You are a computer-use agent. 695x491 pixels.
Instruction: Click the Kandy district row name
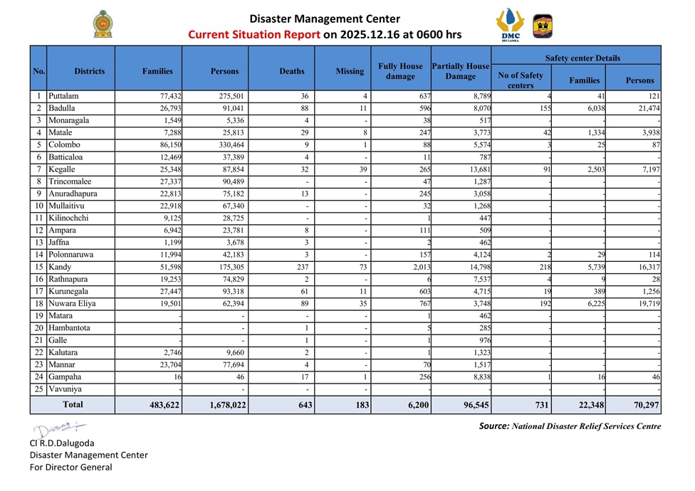[x=60, y=266]
